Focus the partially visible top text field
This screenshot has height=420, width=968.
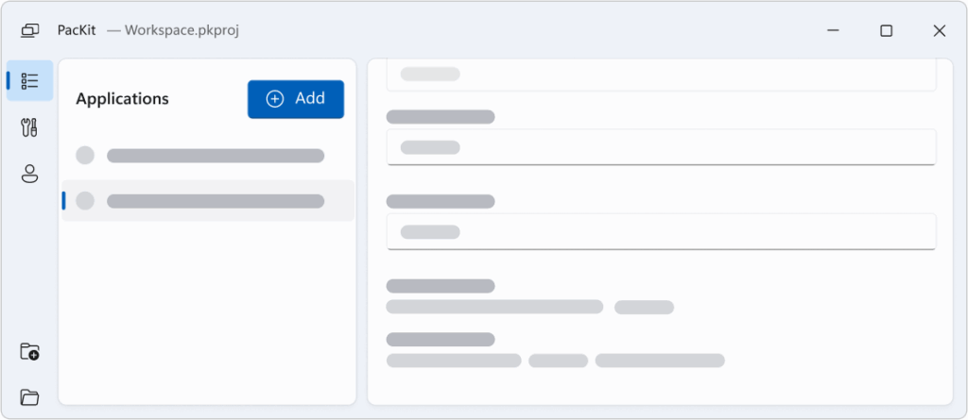tap(661, 75)
